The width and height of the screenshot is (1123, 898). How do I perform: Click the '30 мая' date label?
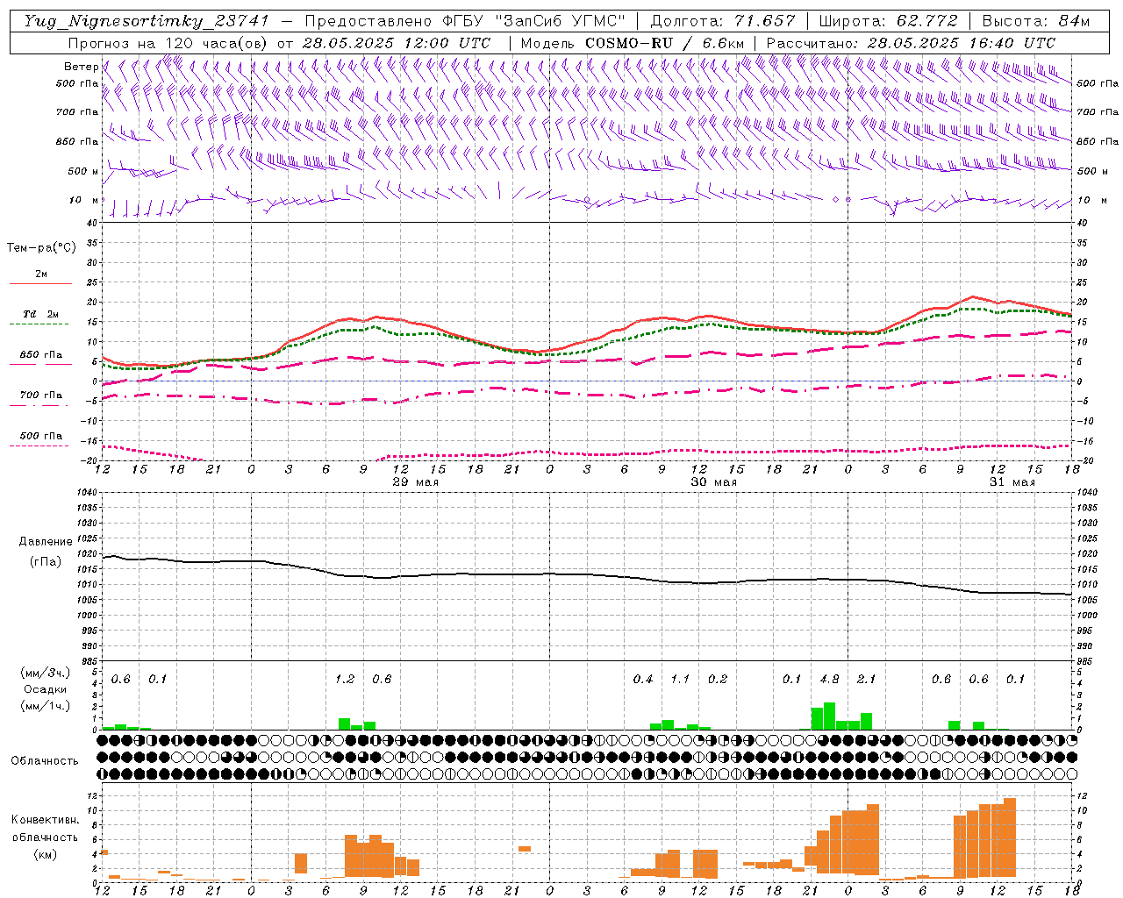pos(714,482)
